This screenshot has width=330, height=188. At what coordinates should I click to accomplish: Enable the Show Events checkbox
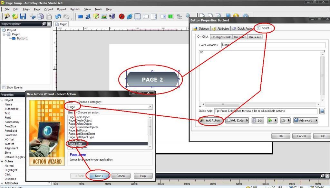(x=4, y=87)
